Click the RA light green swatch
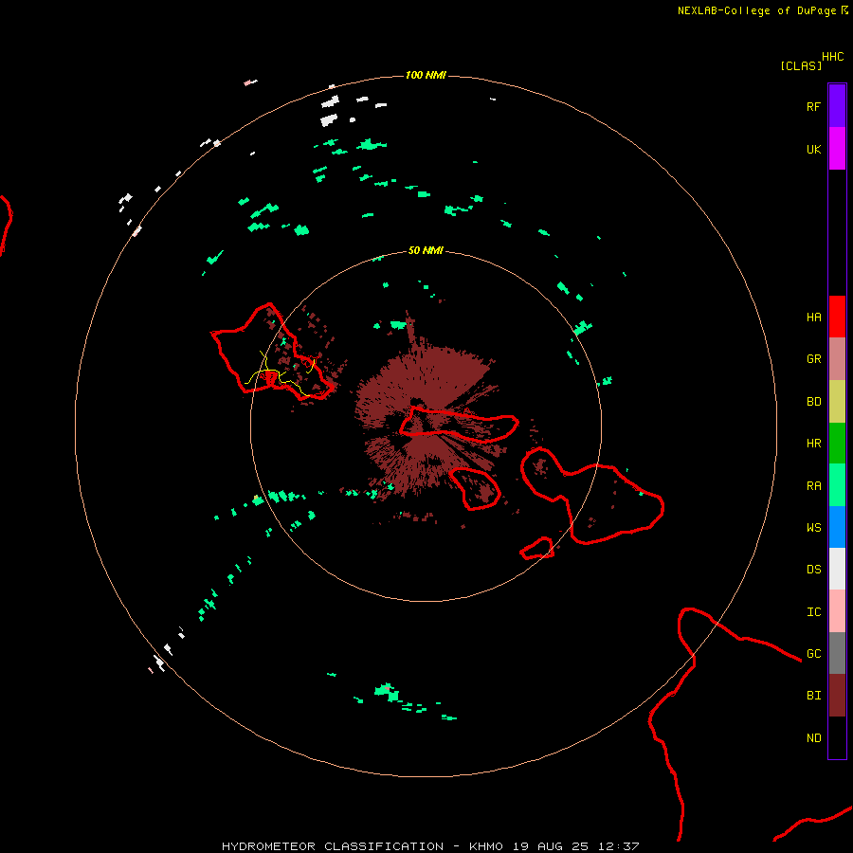Screen dimensions: 853x853 point(837,485)
